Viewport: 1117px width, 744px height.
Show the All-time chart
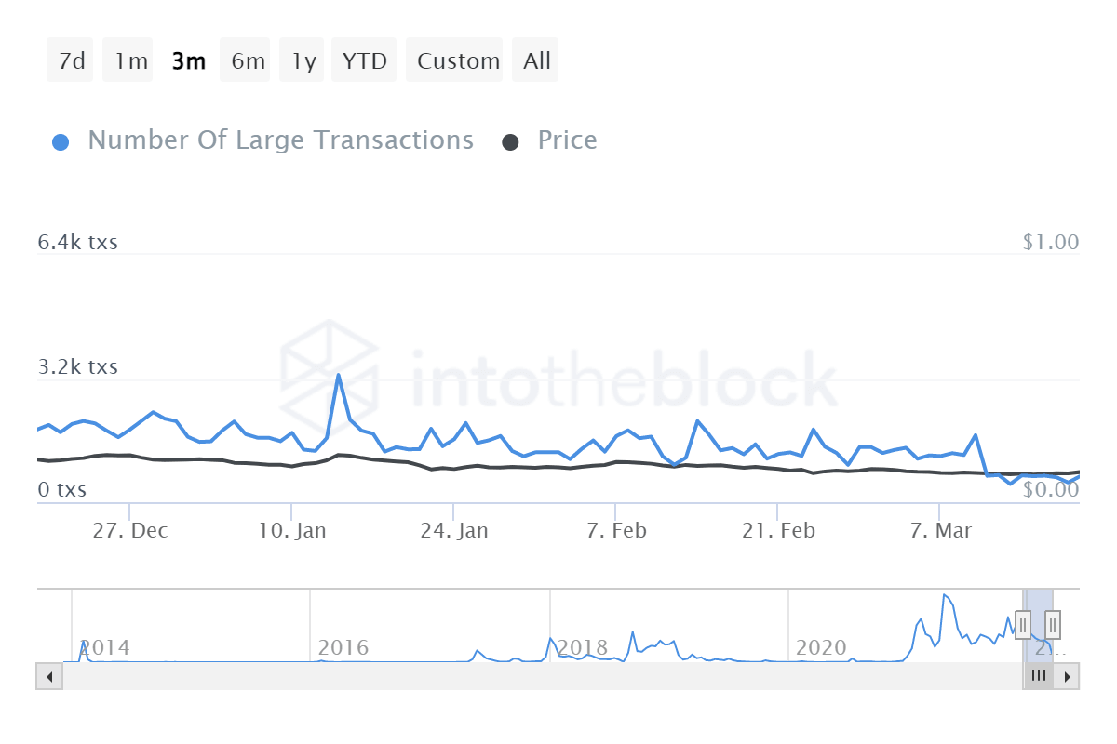(x=535, y=60)
